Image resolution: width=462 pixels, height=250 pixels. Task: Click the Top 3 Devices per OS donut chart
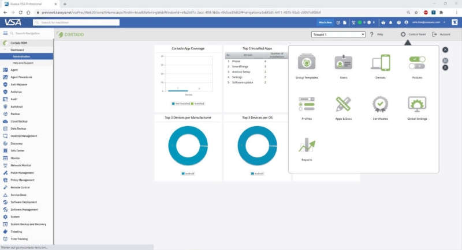(x=257, y=146)
